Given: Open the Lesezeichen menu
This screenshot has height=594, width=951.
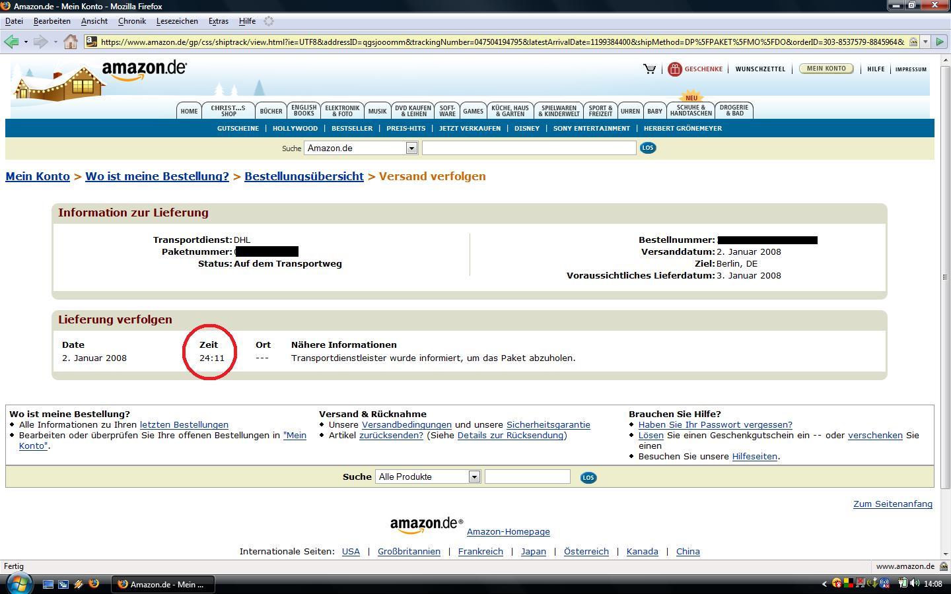Looking at the screenshot, I should coord(177,21).
